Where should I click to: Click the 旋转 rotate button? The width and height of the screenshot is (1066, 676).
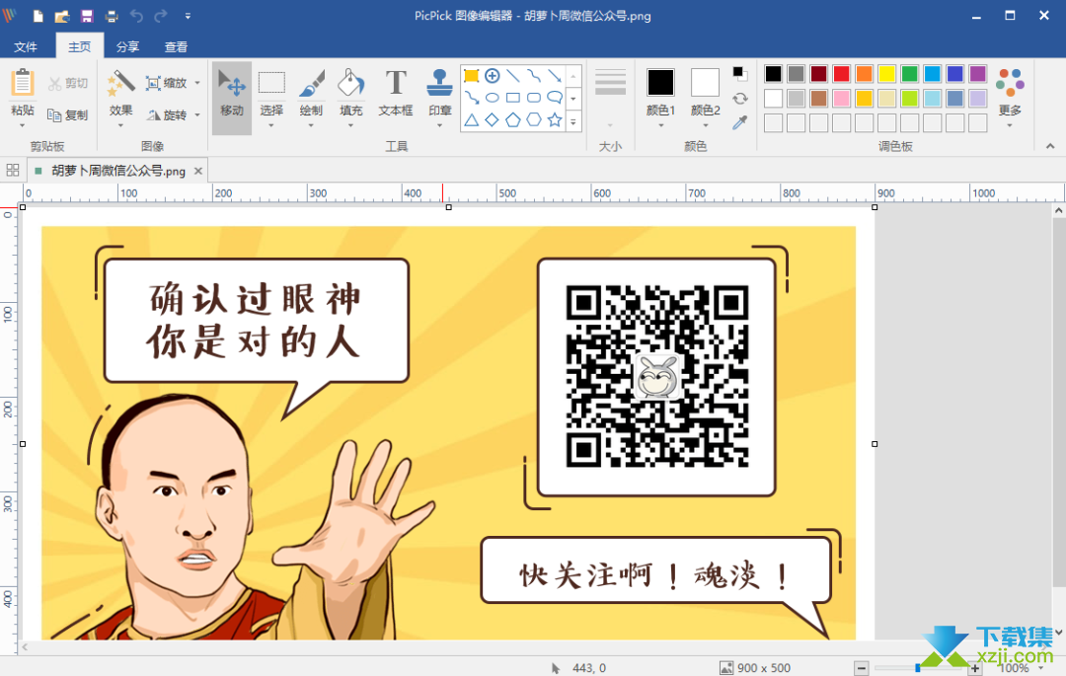(167, 114)
